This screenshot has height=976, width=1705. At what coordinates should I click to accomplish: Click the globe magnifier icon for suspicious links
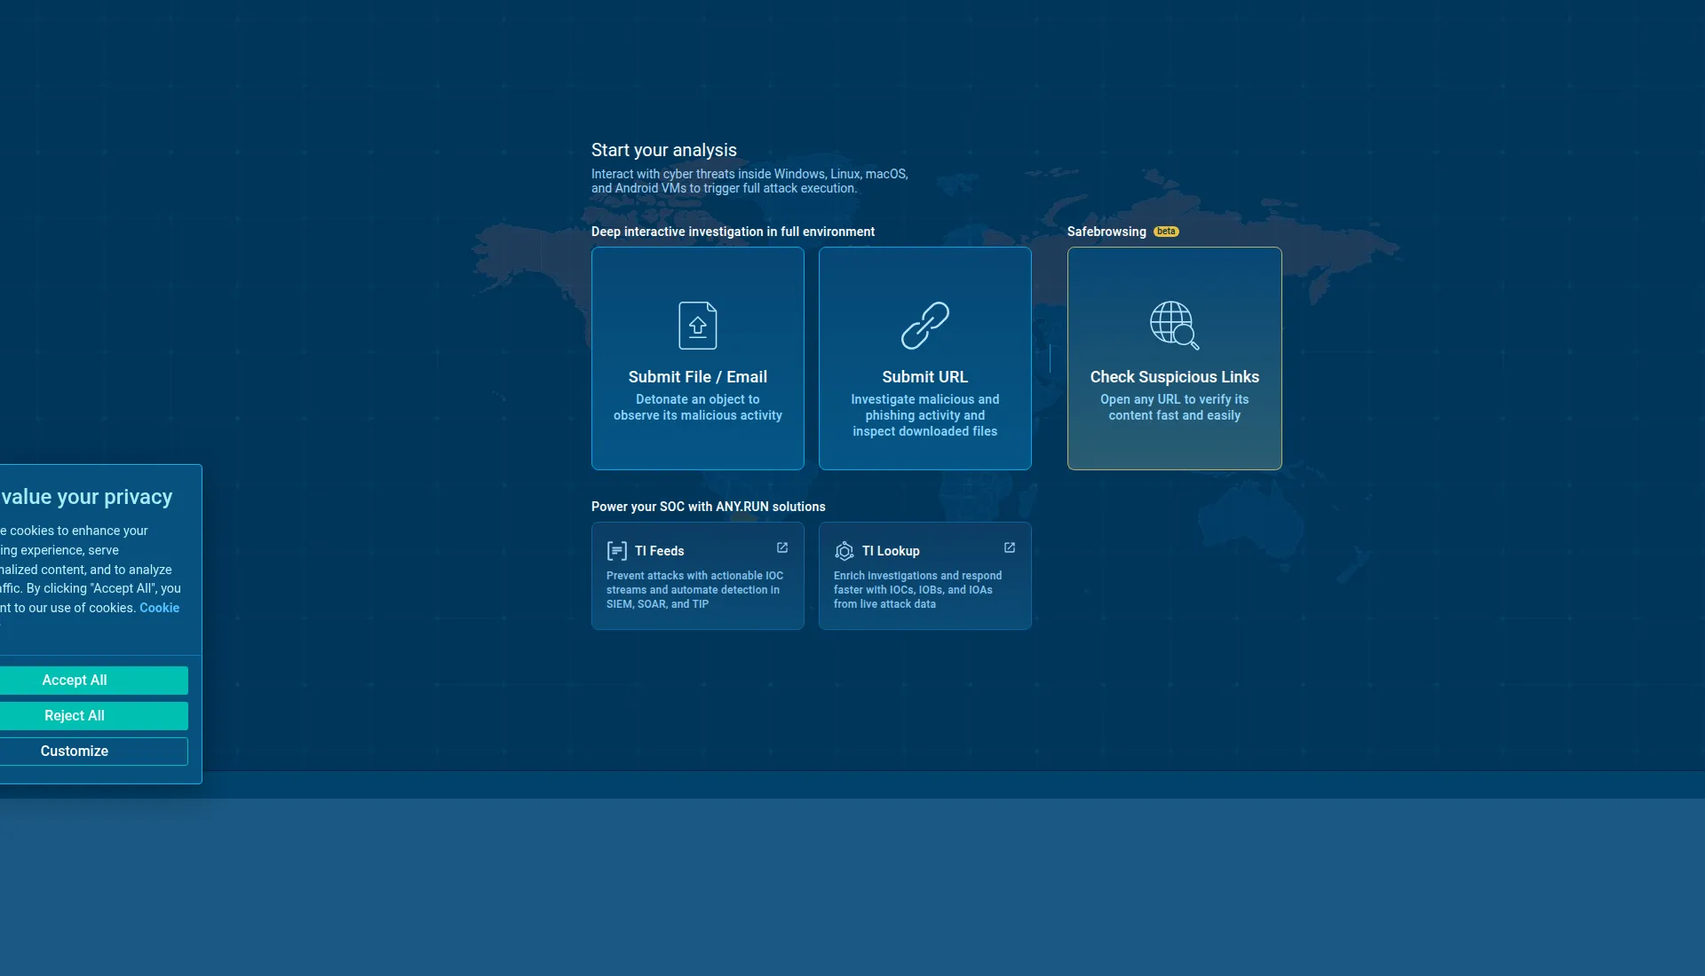tap(1175, 325)
